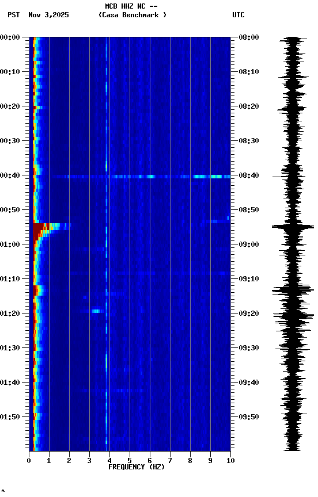
Task: Click the PST time label 01:40
Action: coord(10,383)
